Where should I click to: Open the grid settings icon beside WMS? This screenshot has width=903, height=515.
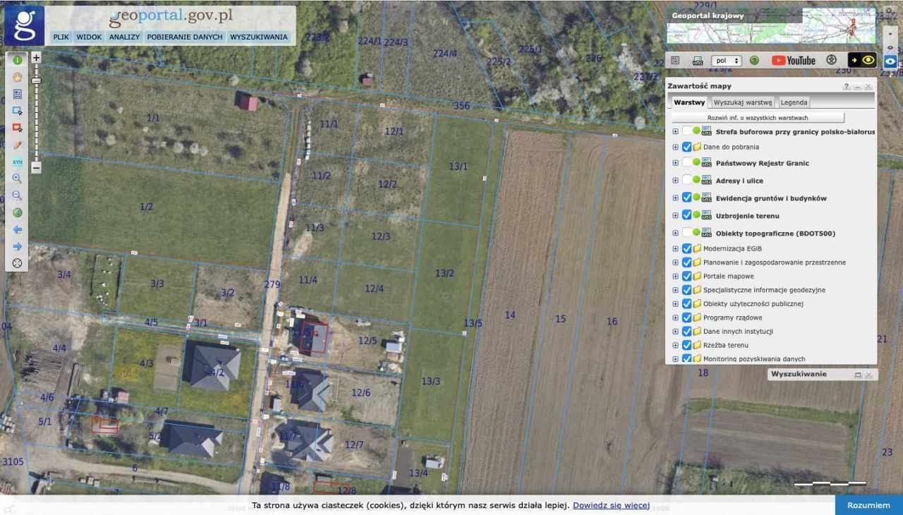point(675,61)
